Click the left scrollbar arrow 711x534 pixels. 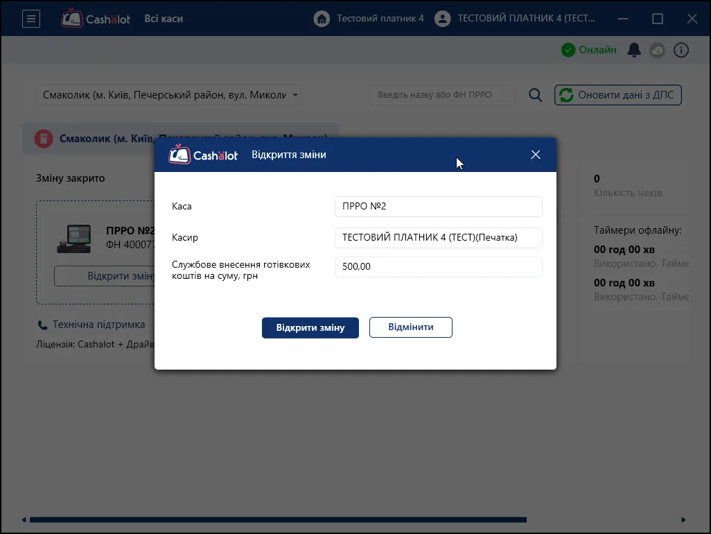coord(24,519)
